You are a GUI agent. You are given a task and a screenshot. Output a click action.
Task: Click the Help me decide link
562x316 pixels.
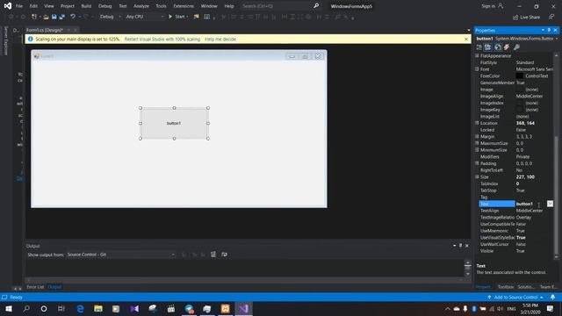point(220,39)
